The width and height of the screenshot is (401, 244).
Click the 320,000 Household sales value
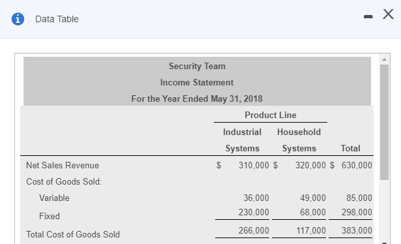(310, 165)
